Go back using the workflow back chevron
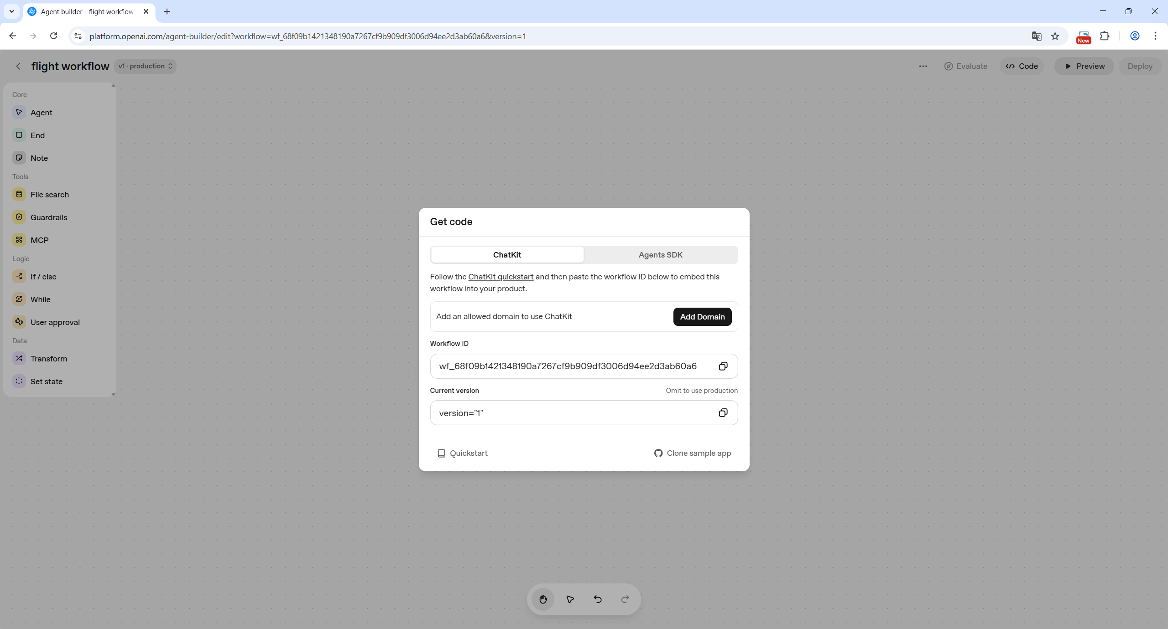This screenshot has height=629, width=1168. click(x=18, y=66)
